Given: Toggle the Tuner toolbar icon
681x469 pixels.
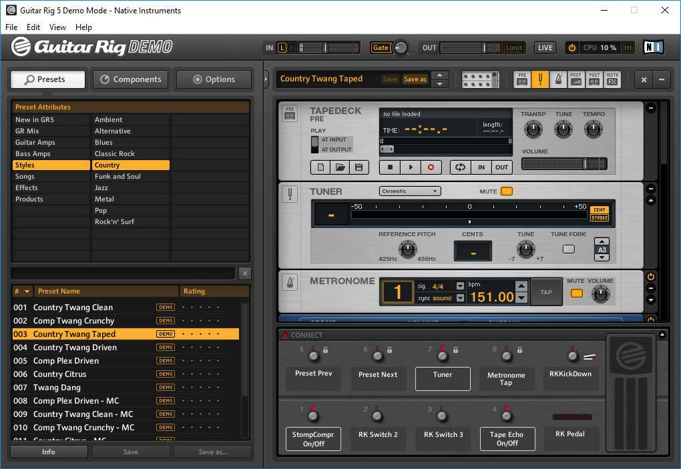Looking at the screenshot, I should (540, 79).
